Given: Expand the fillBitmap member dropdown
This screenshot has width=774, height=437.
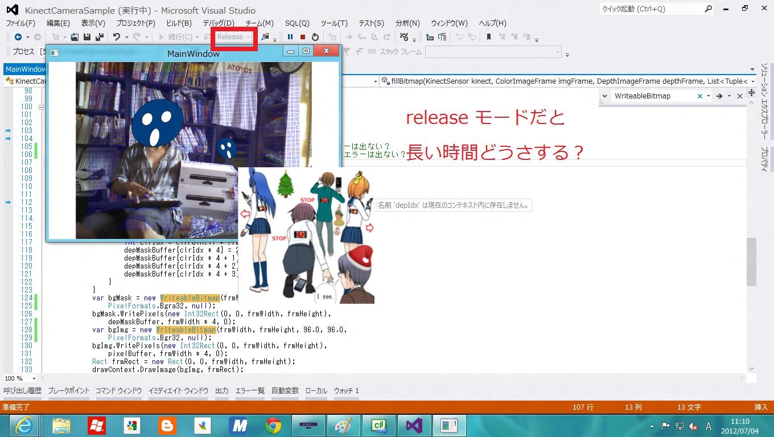Looking at the screenshot, I should (754, 81).
